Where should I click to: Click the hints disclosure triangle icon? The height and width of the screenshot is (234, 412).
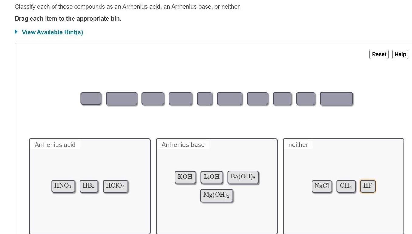point(16,31)
